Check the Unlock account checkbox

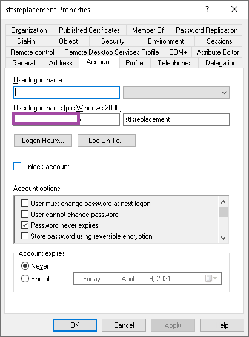click(x=17, y=167)
